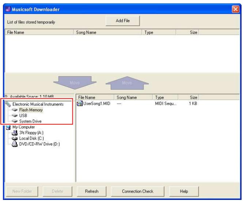Sort lower file list by Type header
This screenshot has width=243, height=201.
[x=166, y=97]
